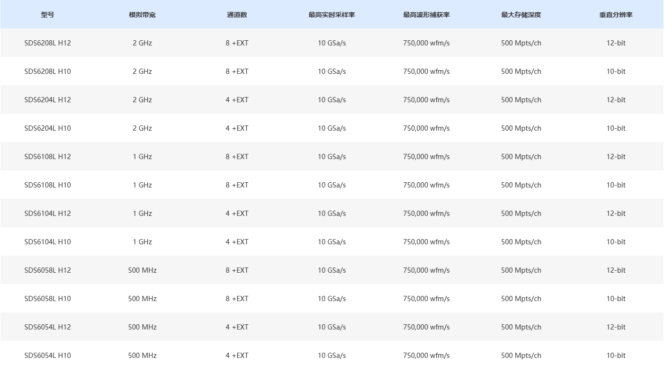Select model SDS6058L H10
This screenshot has width=665, height=383.
[47, 299]
